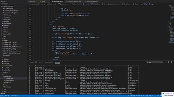Open the Explorer more actions ellipsis
Viewport: 174px width, 97px height.
(x=24, y=1)
